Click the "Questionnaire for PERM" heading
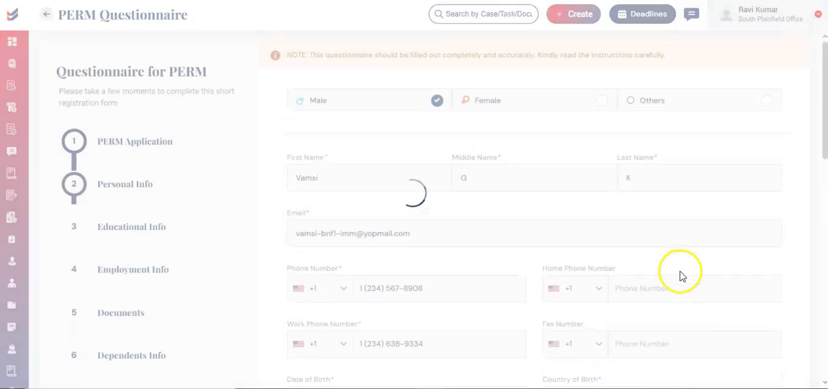Image resolution: width=828 pixels, height=389 pixels. point(131,72)
